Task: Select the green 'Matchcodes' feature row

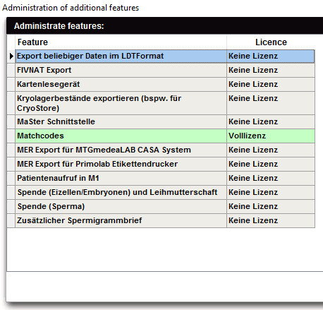Action: [121, 136]
